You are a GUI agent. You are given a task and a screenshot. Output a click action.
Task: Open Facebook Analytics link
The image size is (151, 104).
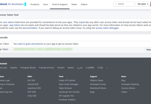(67, 100)
